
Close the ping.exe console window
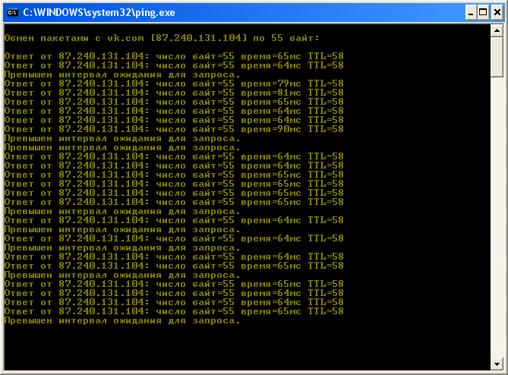497,13
